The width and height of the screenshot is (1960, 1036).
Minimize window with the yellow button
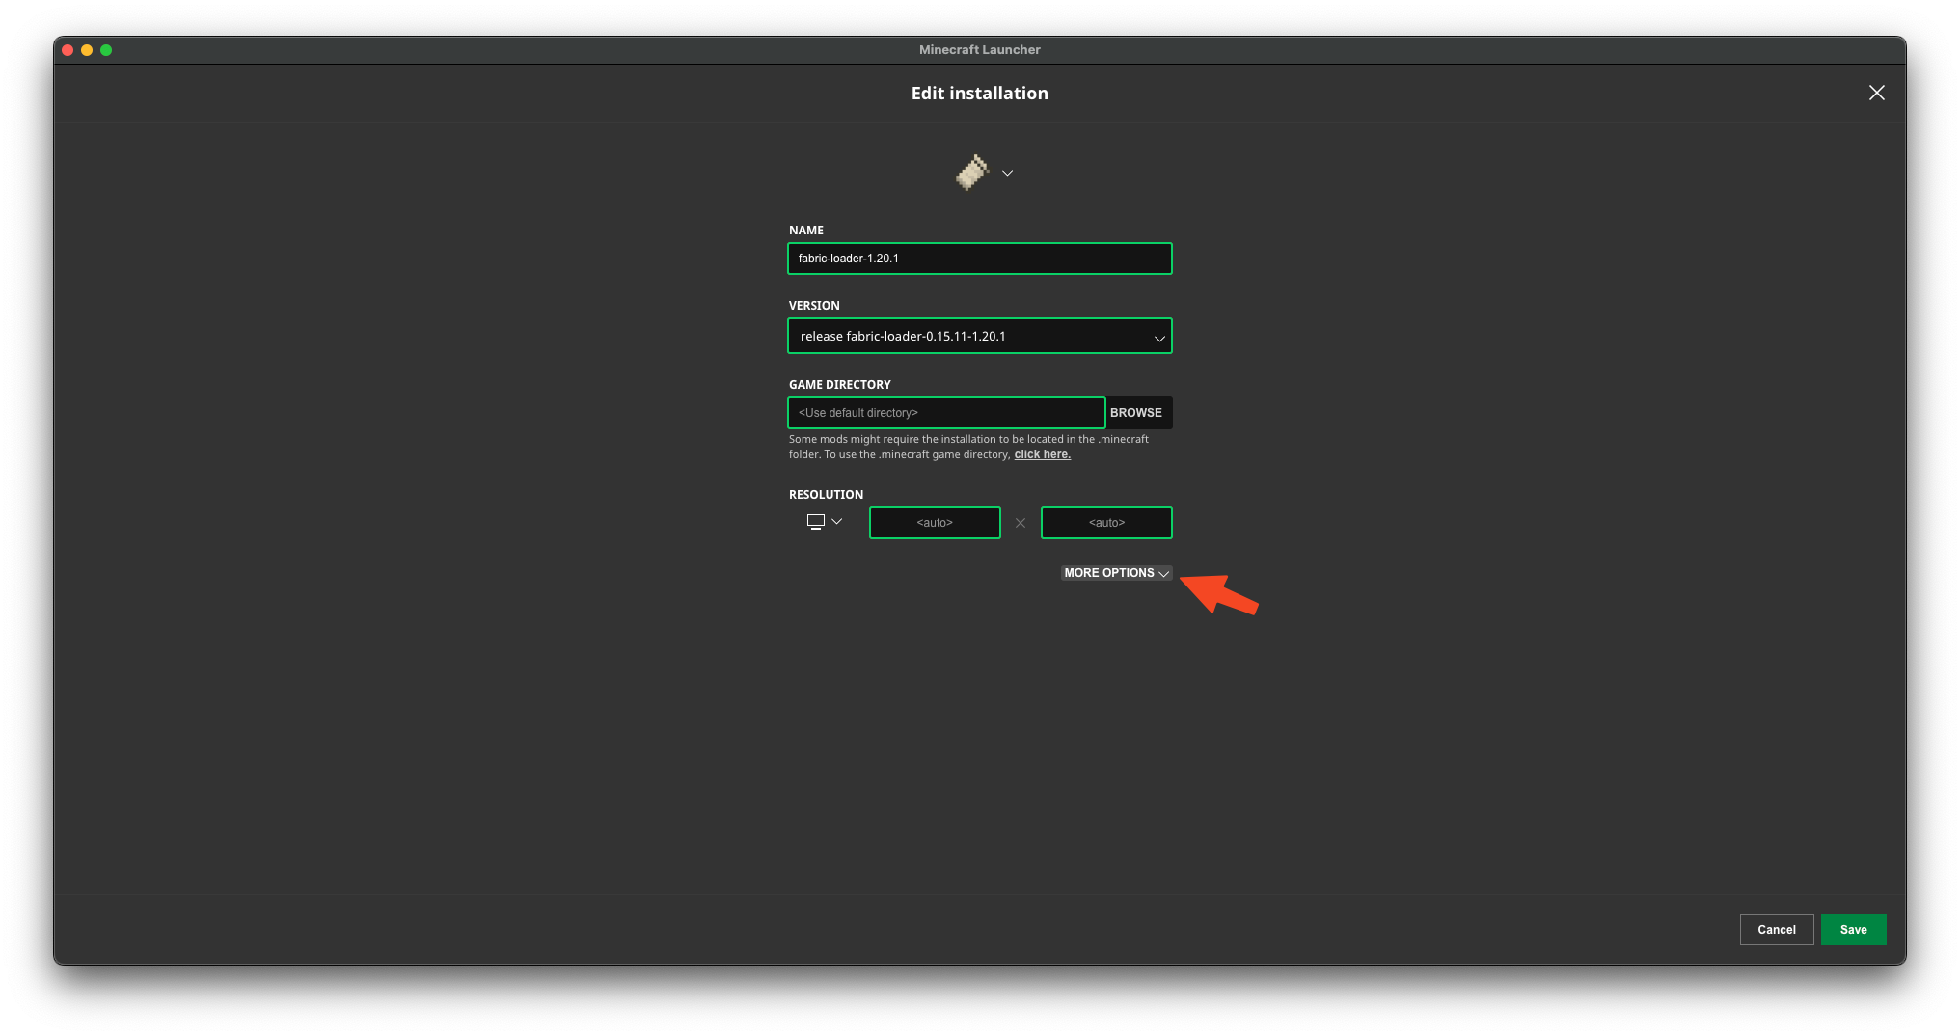[x=87, y=50]
